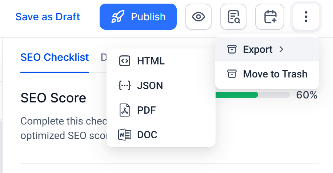The width and height of the screenshot is (333, 173).
Task: Choose DOC export format
Action: coord(147,135)
